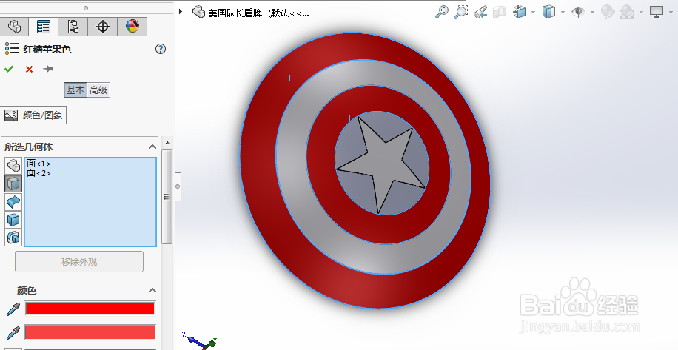
Task: Click the 移除外观 button
Action: [79, 261]
